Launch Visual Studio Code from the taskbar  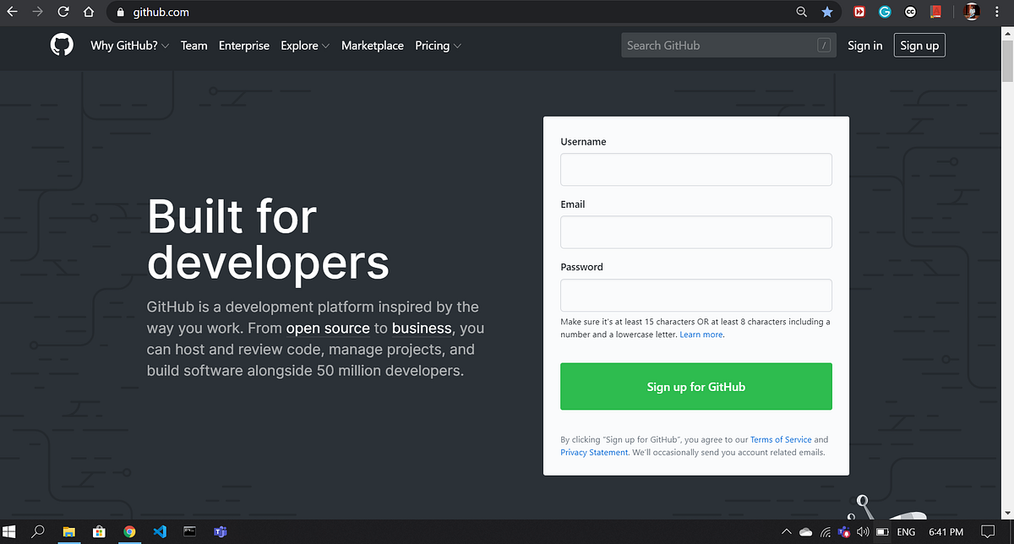160,532
